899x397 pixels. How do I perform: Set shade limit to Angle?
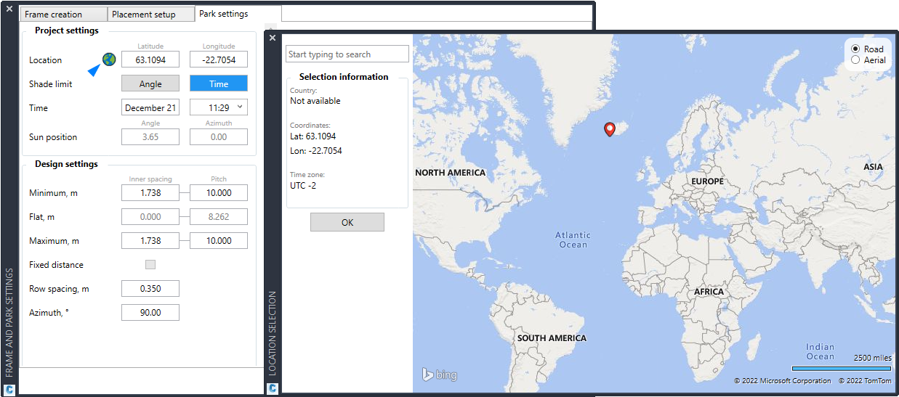[x=150, y=83]
